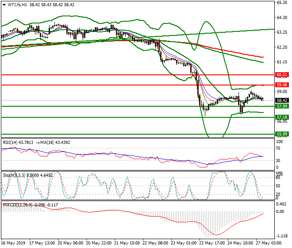
Task: Click the RSI 30 level scale value
Action: click(278, 161)
